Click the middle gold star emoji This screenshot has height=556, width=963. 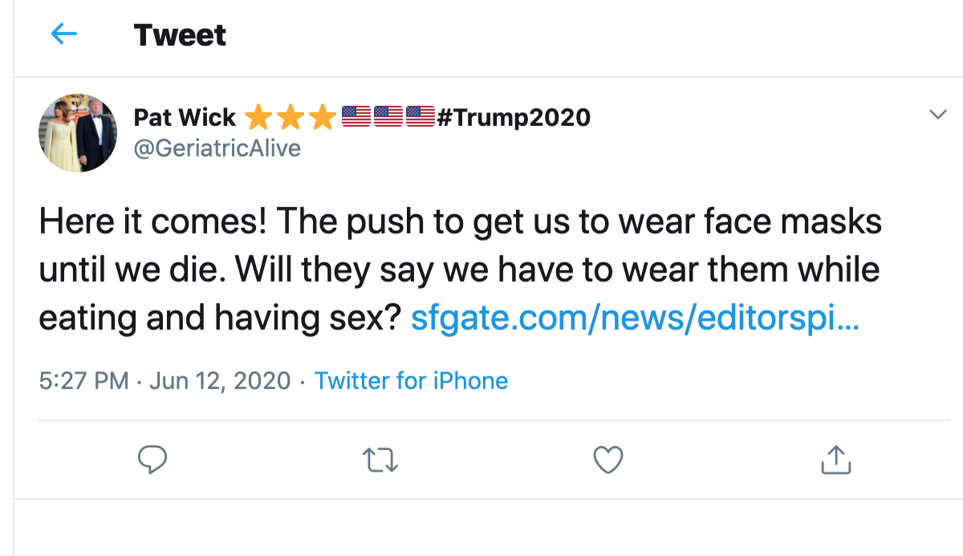290,118
